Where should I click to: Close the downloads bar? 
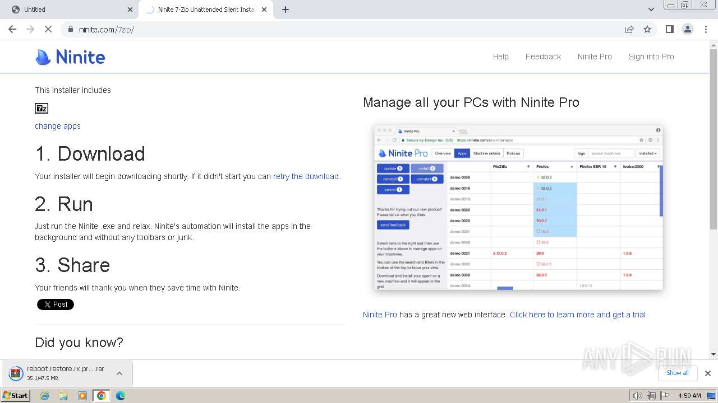click(x=708, y=373)
